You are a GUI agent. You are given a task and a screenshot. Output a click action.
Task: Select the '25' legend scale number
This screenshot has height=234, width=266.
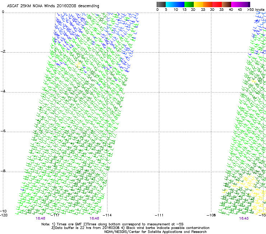[x=203, y=10]
